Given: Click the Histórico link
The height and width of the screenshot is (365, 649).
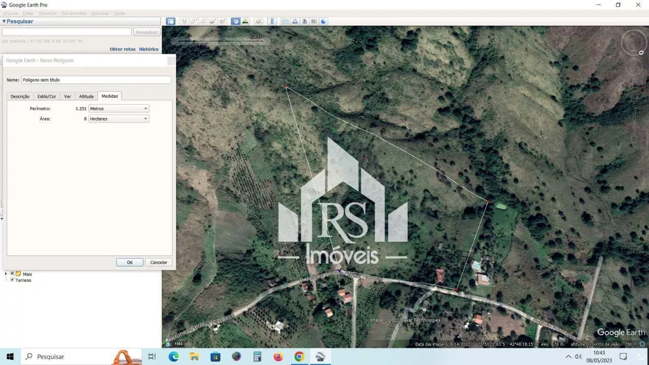Looking at the screenshot, I should point(149,49).
